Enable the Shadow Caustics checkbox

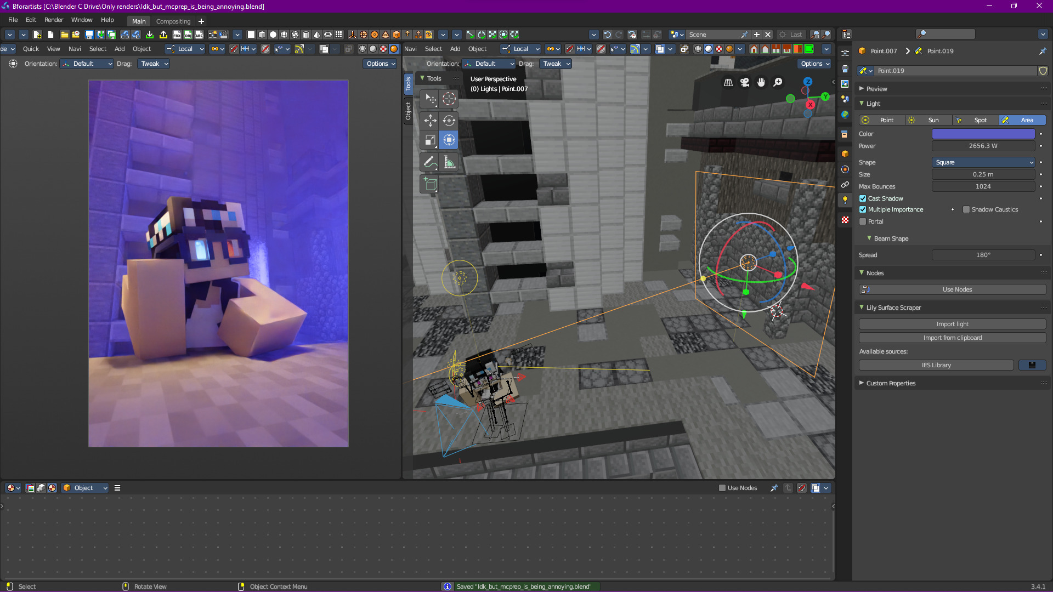[x=966, y=209]
